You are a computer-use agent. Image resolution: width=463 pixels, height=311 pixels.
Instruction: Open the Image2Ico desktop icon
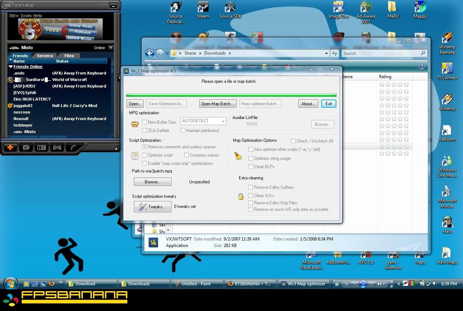coord(339,10)
